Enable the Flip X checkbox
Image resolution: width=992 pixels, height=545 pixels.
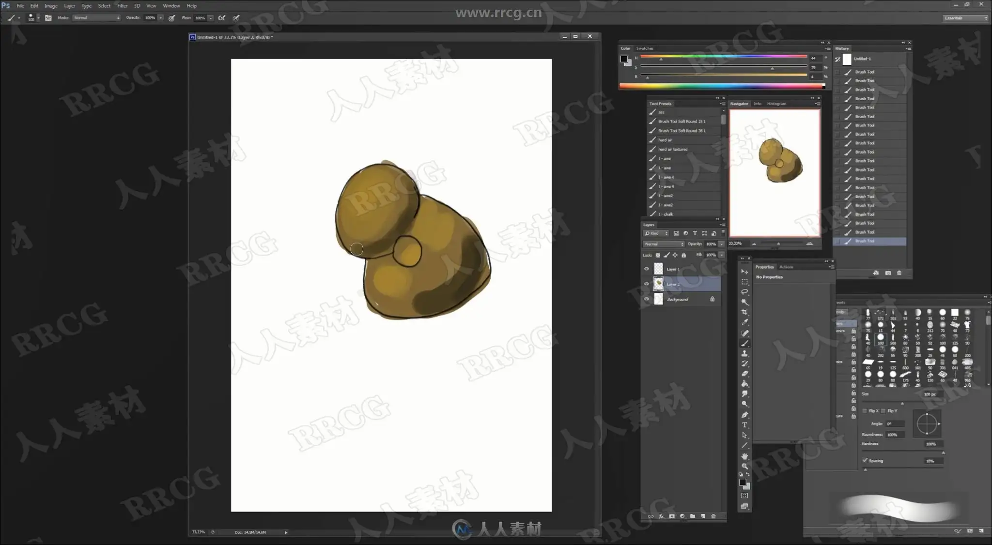tap(865, 411)
